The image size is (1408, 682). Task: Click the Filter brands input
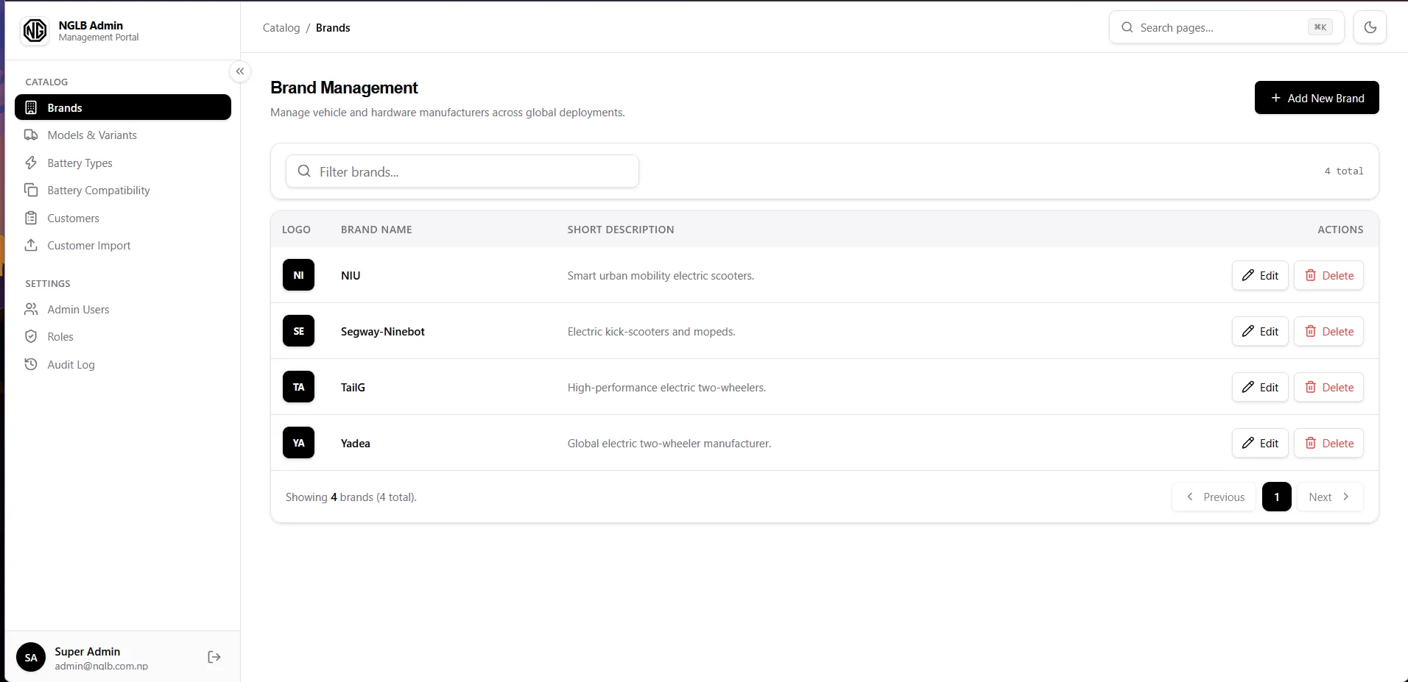pyautogui.click(x=462, y=171)
